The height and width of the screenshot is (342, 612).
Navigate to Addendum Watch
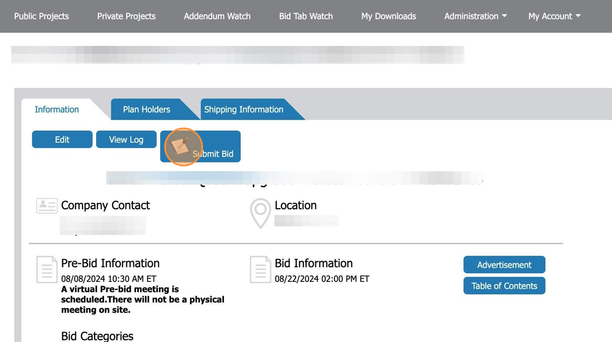[x=216, y=16]
